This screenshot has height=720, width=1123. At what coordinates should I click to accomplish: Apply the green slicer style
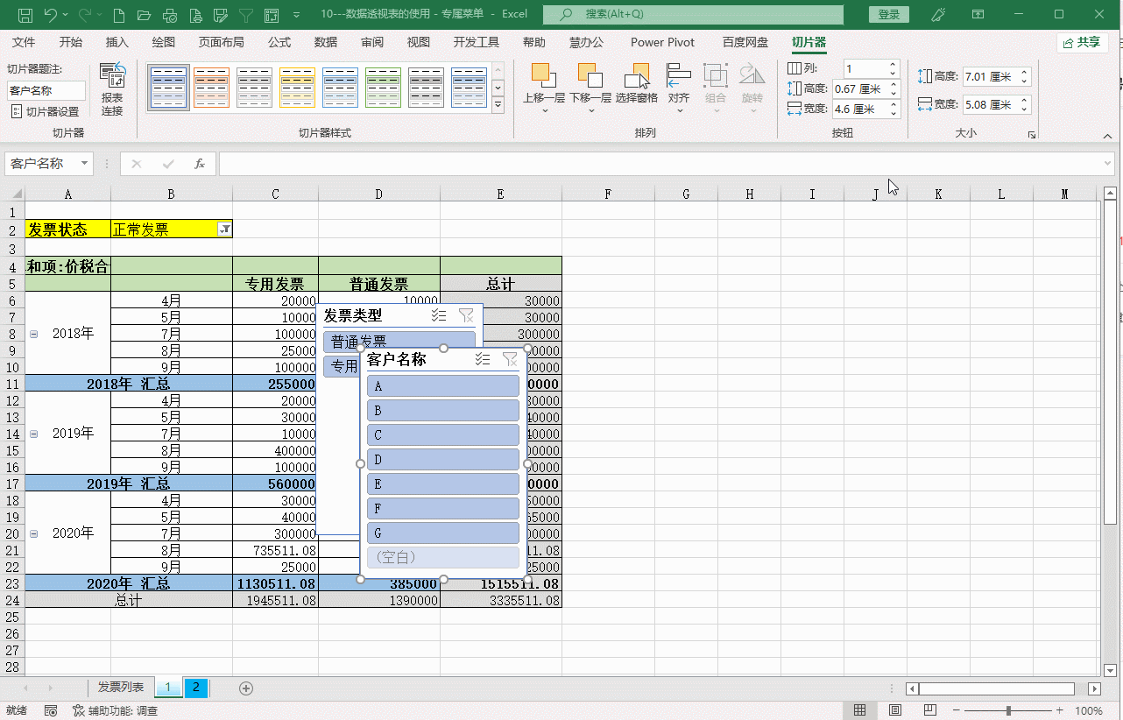383,88
